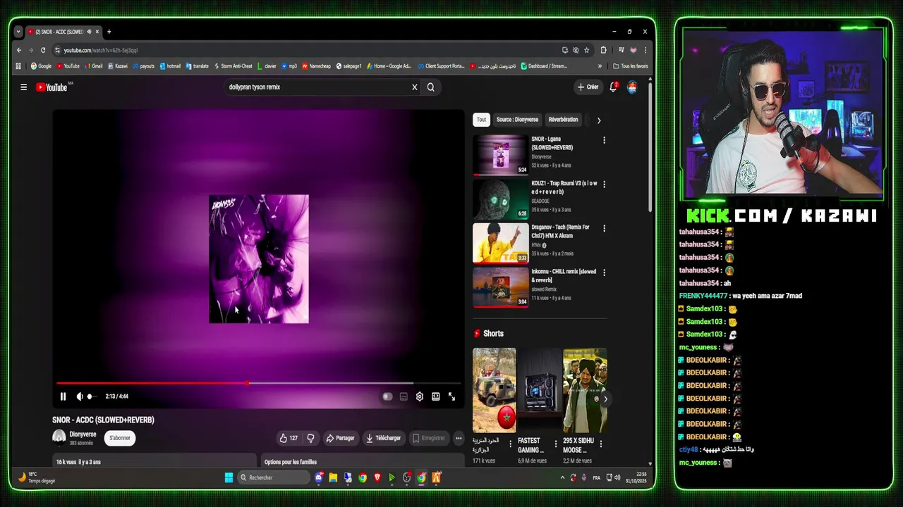Go to the YouTube home logo

pyautogui.click(x=51, y=87)
